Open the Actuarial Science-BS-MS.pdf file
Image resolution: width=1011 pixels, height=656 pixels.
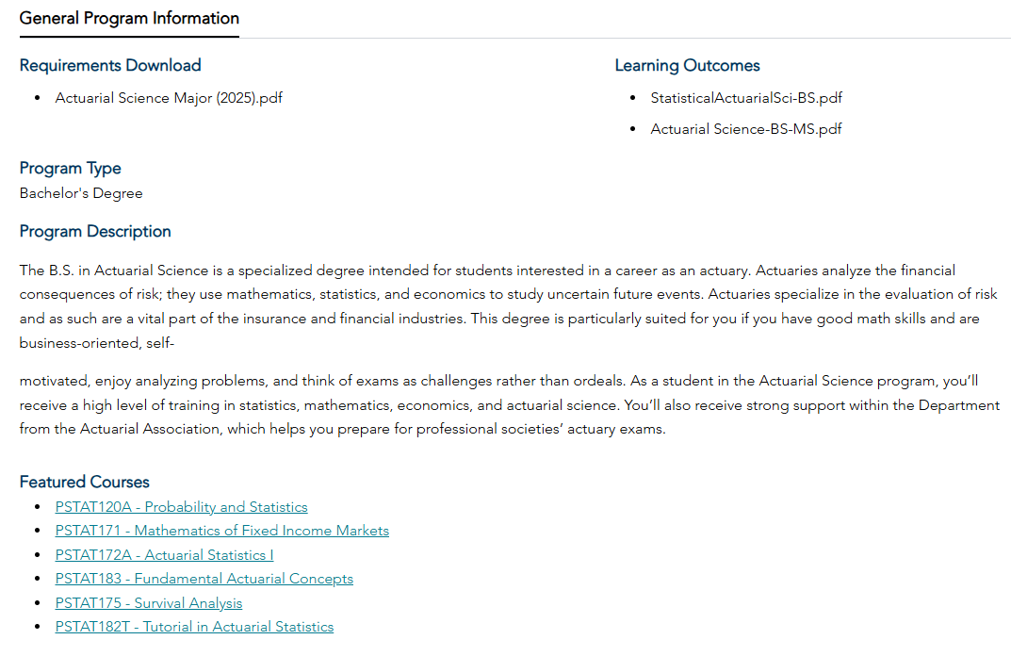point(746,129)
